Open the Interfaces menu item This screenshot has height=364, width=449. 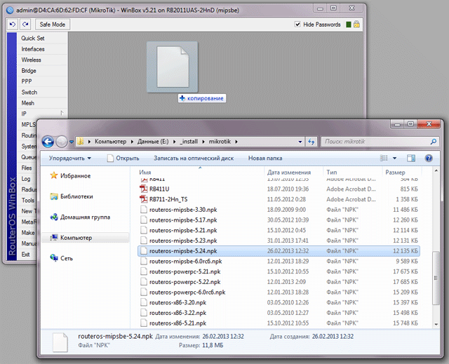click(x=33, y=49)
